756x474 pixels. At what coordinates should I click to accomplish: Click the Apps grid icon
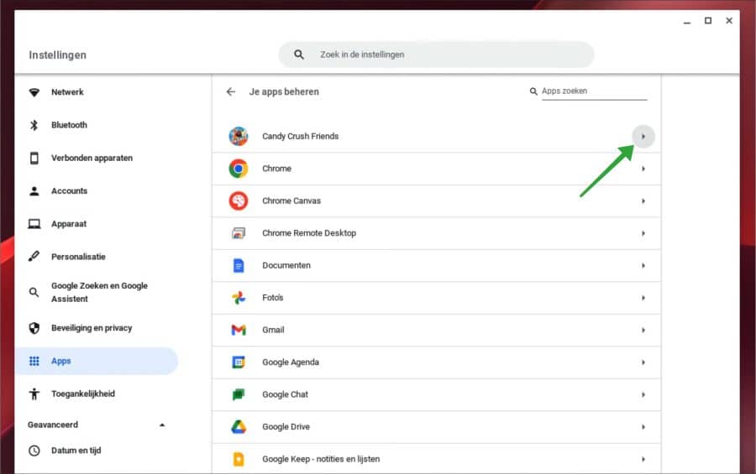pyautogui.click(x=34, y=361)
